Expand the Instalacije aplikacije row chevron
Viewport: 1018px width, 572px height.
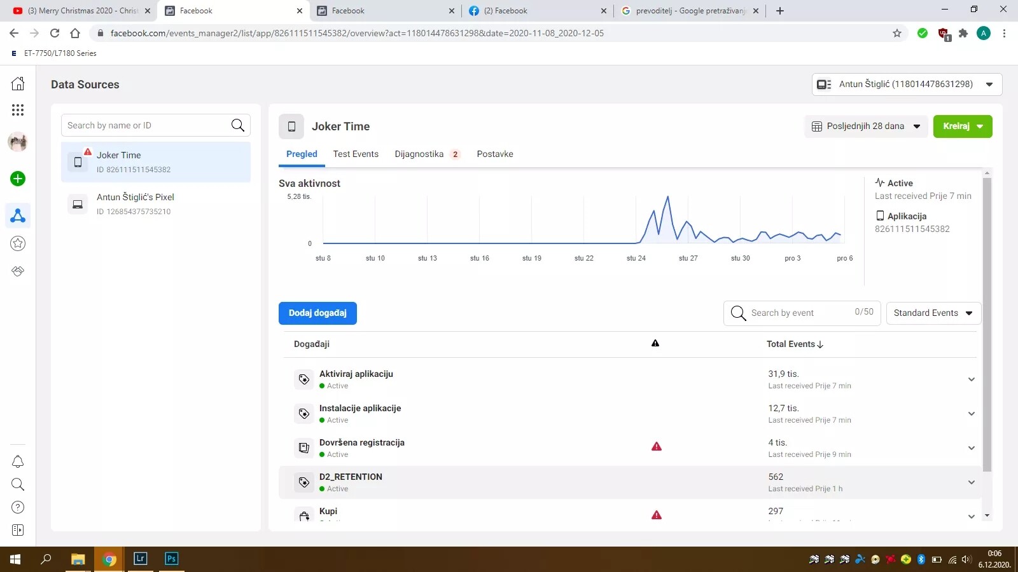972,414
